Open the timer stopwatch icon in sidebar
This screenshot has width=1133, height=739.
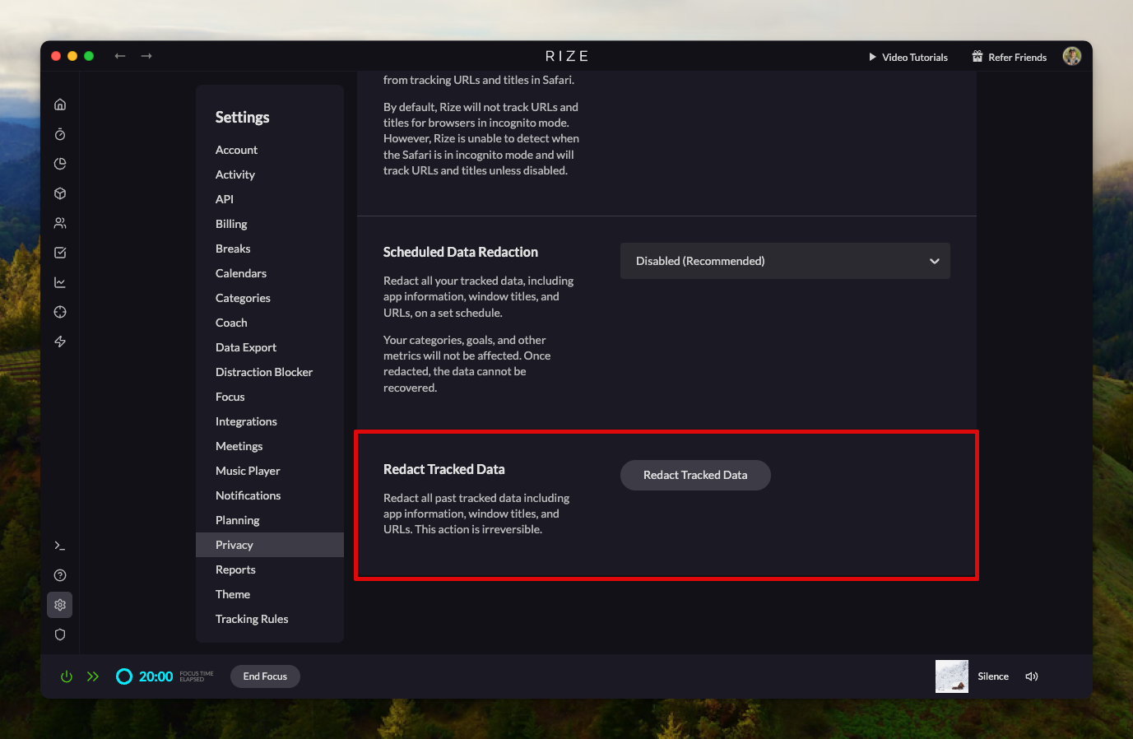pyautogui.click(x=60, y=134)
